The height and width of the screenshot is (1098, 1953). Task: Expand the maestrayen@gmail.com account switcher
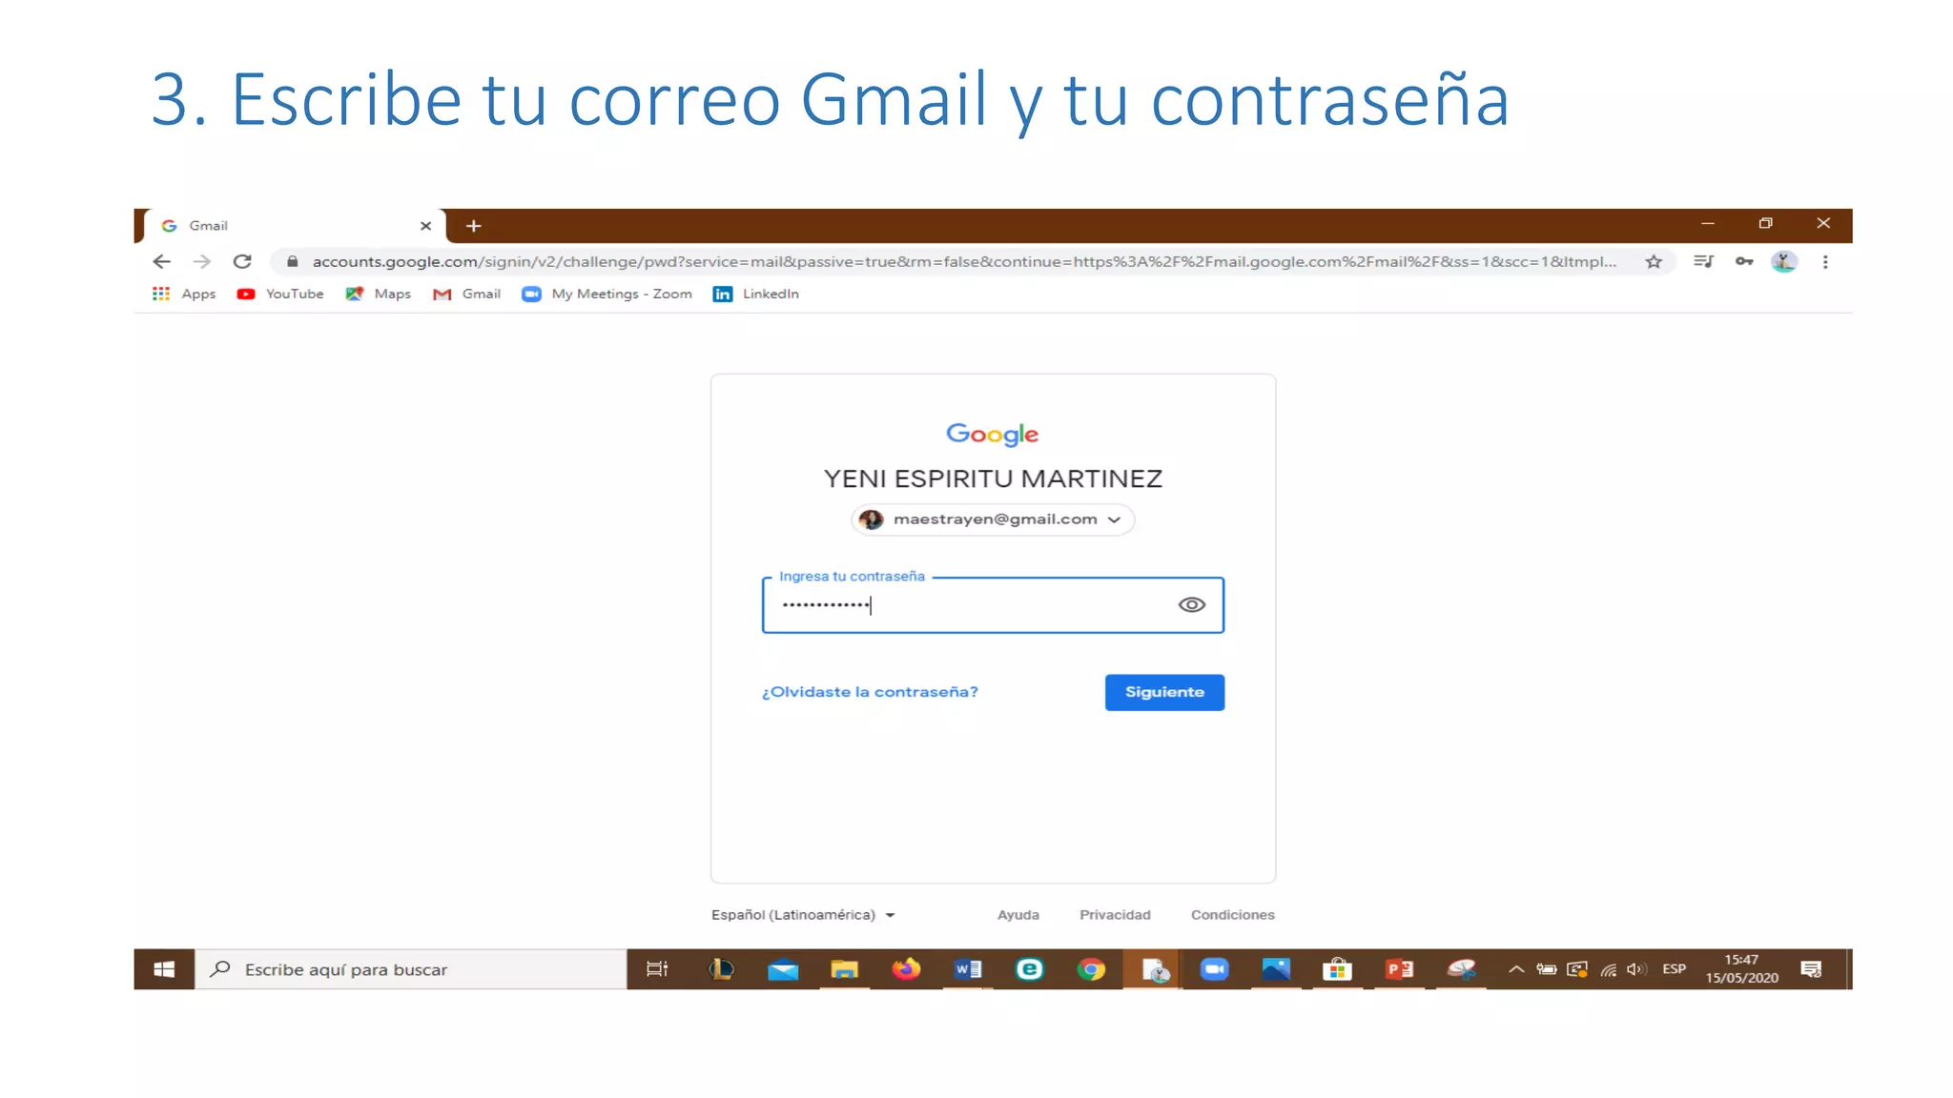click(993, 519)
